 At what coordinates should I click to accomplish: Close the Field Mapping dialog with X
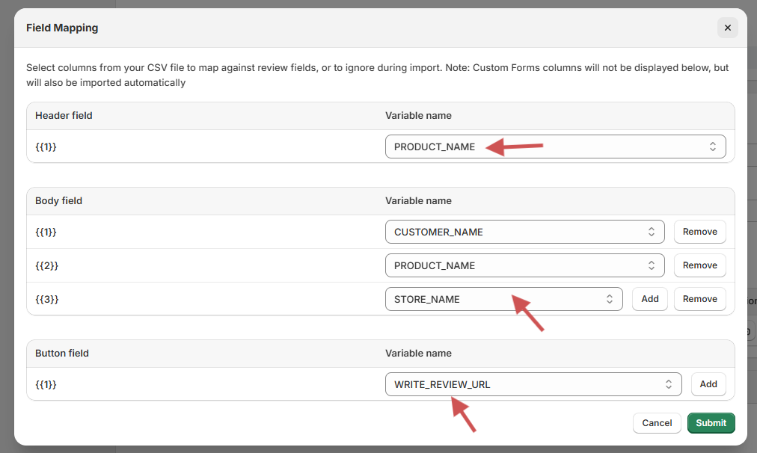[727, 28]
